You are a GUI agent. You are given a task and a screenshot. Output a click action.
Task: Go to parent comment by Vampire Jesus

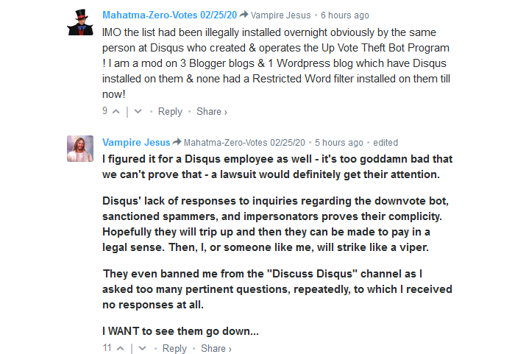coord(281,15)
